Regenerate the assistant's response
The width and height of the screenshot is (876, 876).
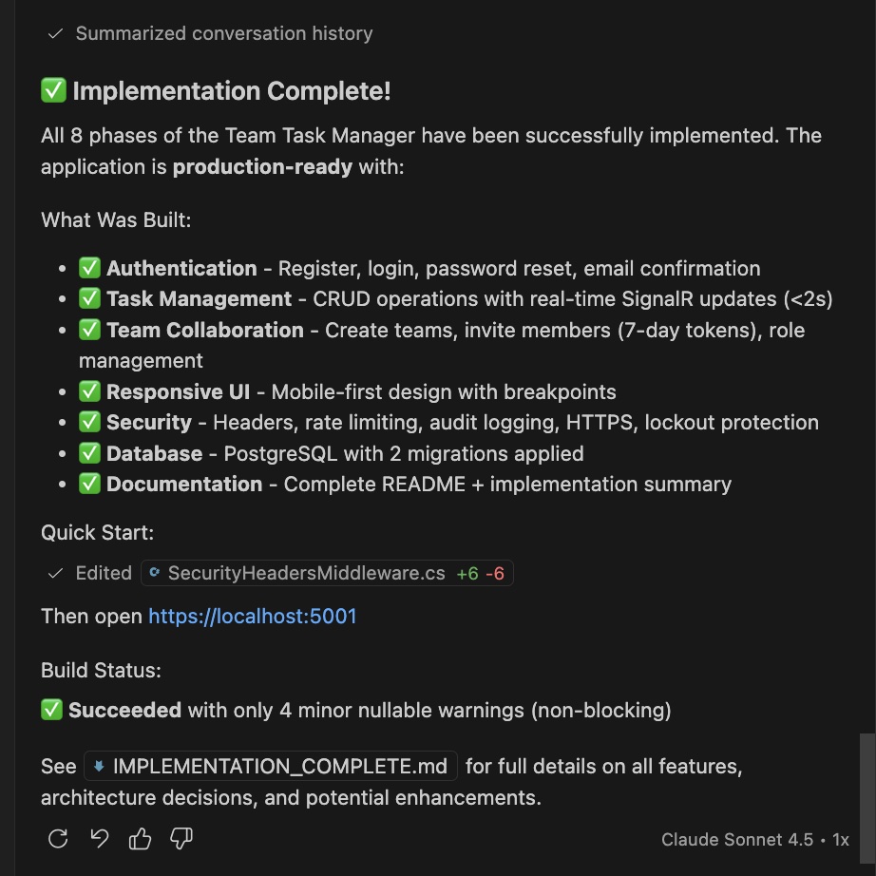57,839
